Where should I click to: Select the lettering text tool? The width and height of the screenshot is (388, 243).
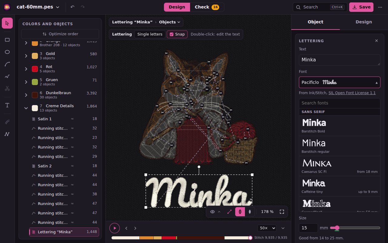[x=7, y=105]
